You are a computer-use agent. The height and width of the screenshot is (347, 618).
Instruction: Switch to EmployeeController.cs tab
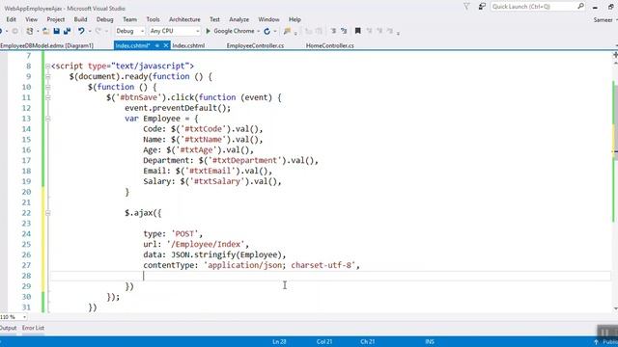point(255,45)
